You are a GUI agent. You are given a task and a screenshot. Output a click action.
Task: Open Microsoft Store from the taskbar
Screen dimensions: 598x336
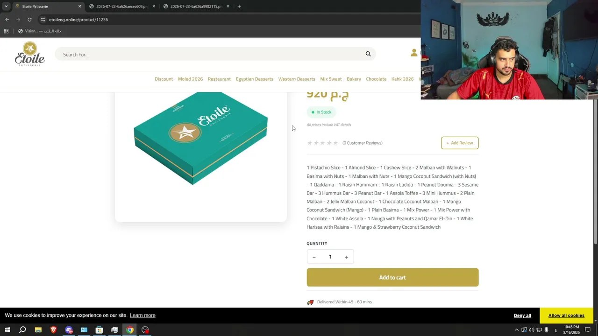point(99,330)
